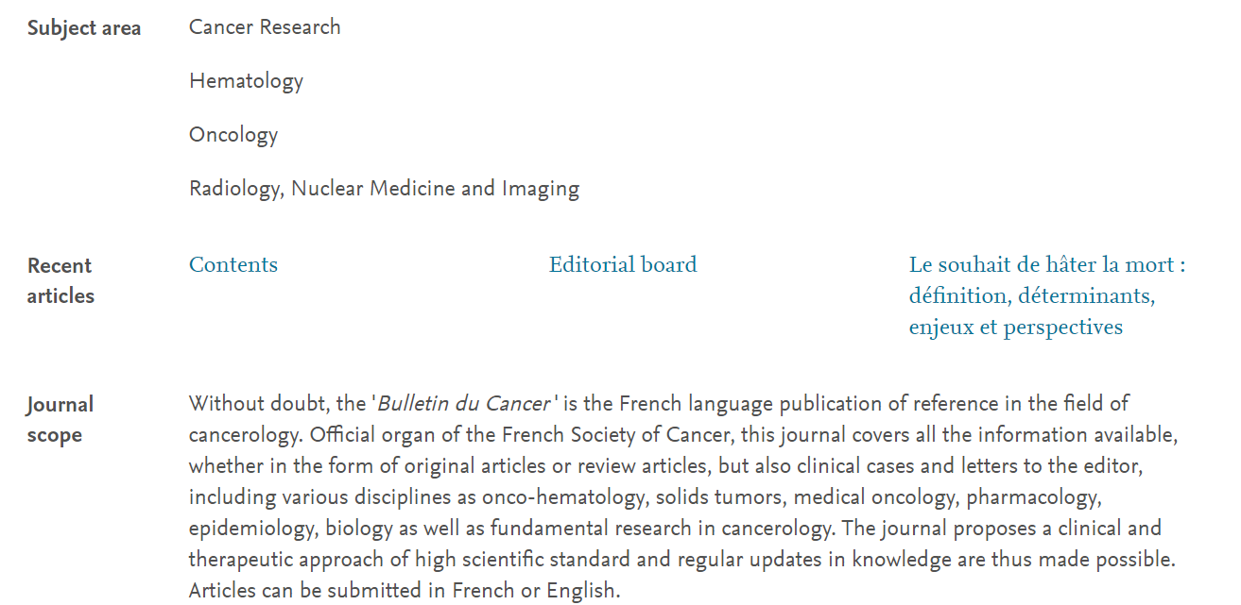The width and height of the screenshot is (1241, 605).
Task: Select the Hematology subject area
Action: point(246,81)
